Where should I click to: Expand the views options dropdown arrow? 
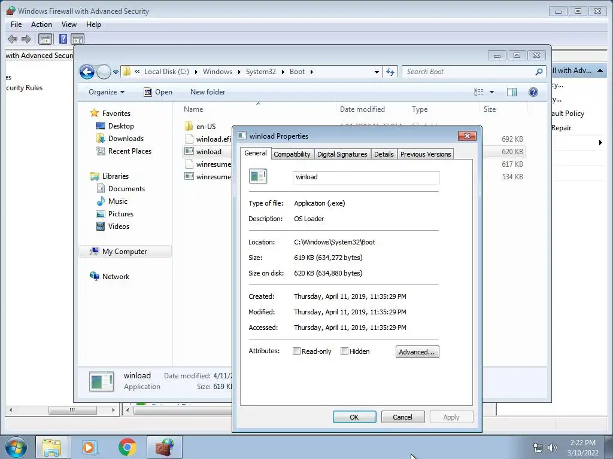tap(492, 92)
